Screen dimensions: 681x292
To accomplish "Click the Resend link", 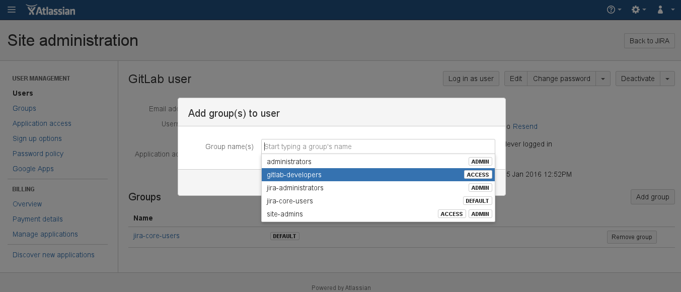I will coord(525,126).
